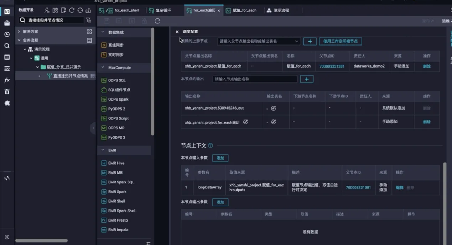The image size is (452, 245).
Task: Open the table management icon in sidebar
Action: [7, 57]
